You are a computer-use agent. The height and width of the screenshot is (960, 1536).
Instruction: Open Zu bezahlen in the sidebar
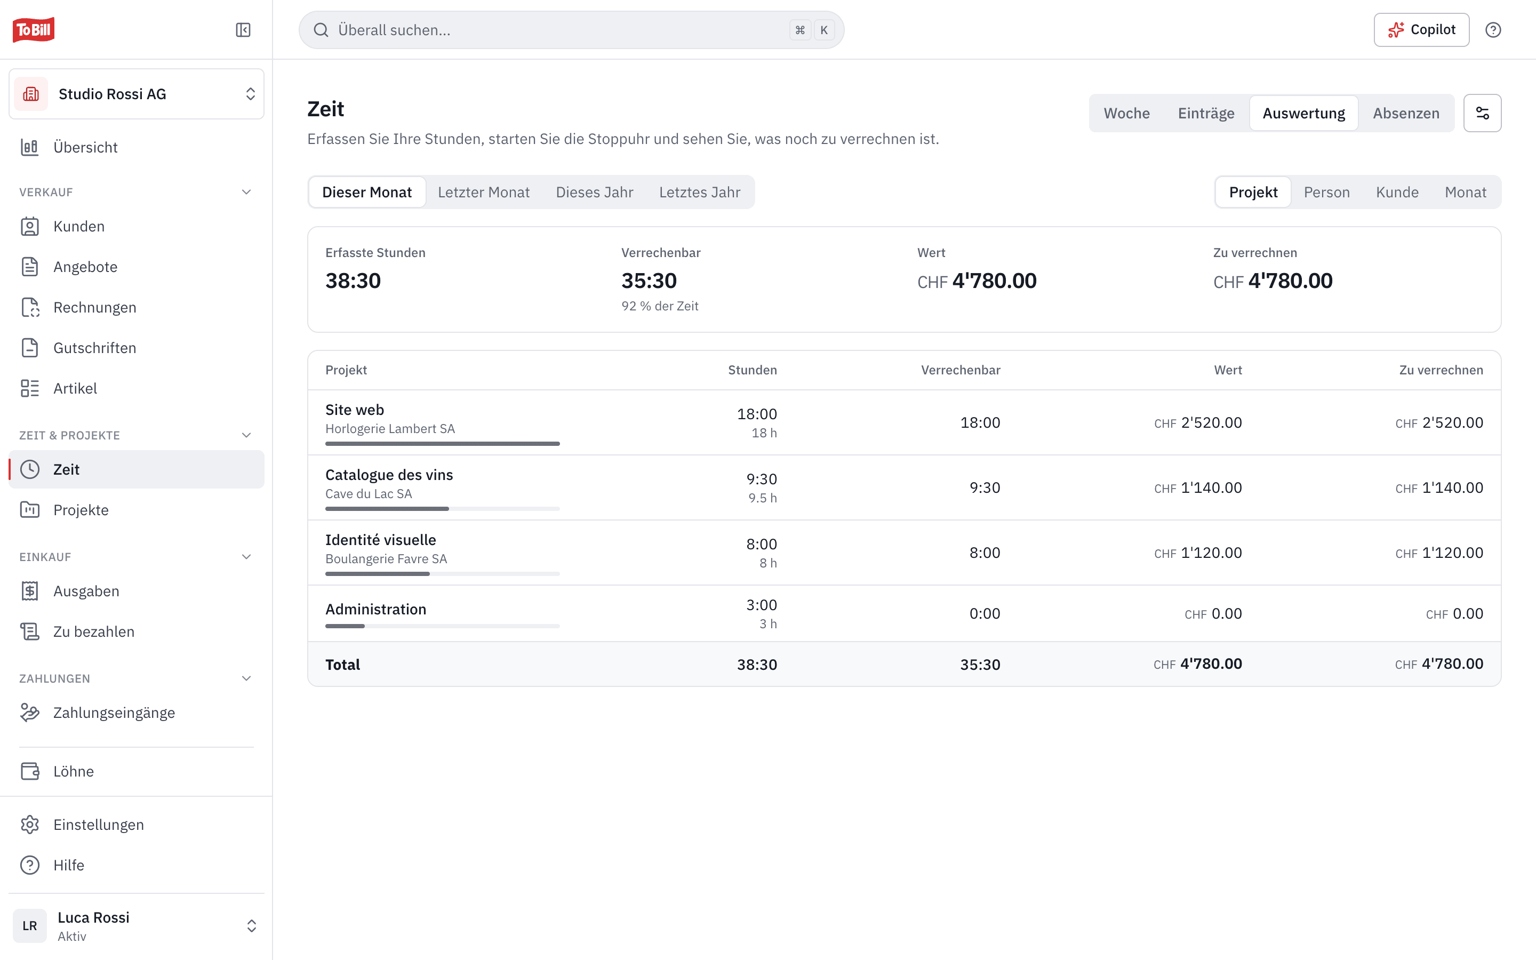(x=137, y=632)
